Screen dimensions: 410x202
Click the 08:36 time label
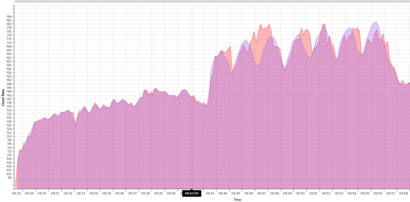(120, 193)
